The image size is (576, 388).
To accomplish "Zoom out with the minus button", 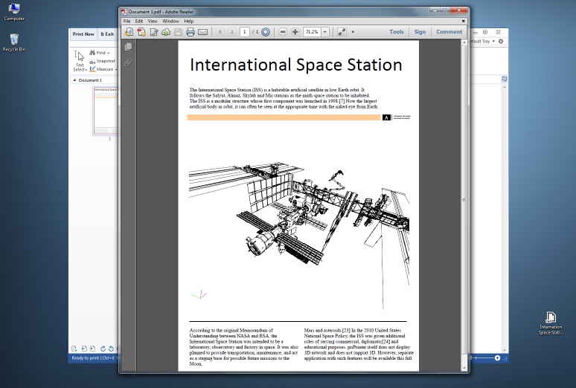I will point(283,32).
